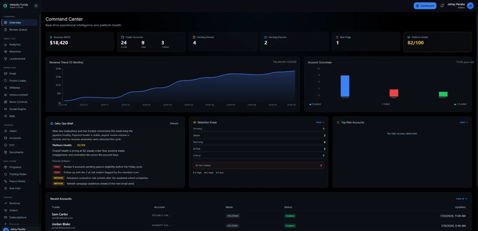Open the Platform Health card
The image size is (478, 231).
click(x=437, y=42)
